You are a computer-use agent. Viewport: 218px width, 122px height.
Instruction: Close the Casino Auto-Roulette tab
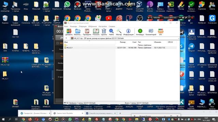pos(82,113)
